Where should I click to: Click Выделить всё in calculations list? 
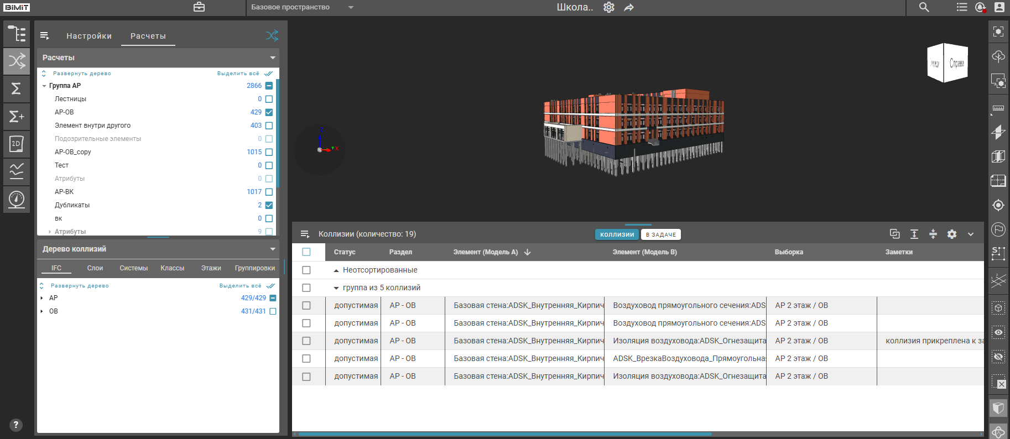tap(238, 74)
